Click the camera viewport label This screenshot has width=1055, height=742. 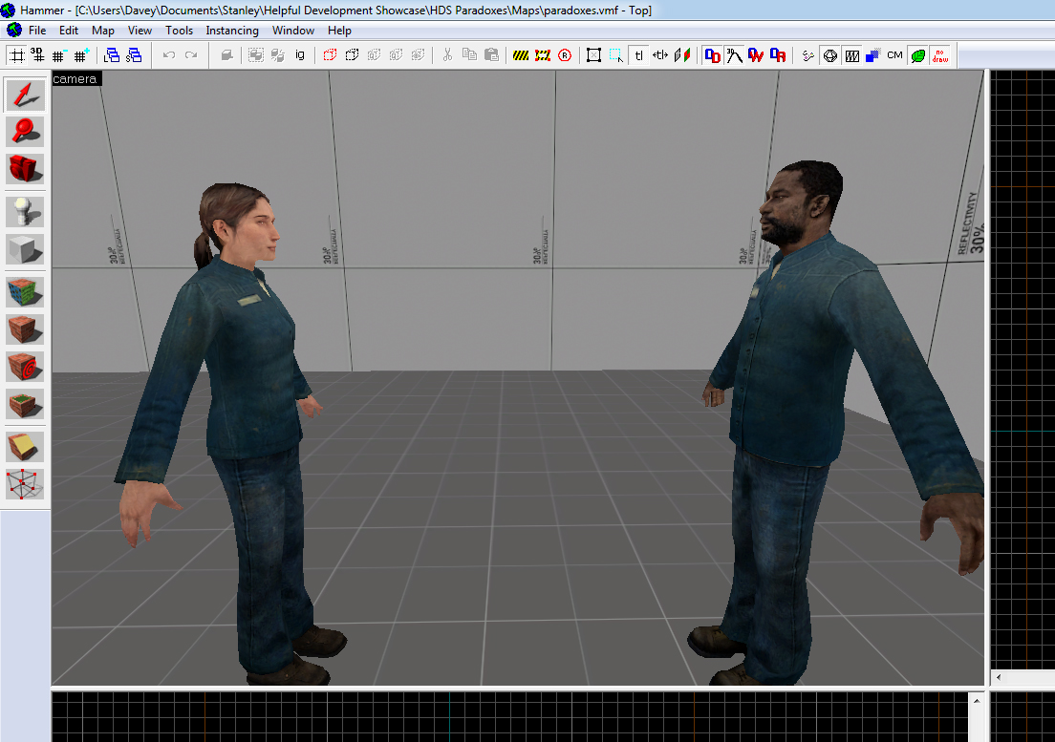click(75, 78)
